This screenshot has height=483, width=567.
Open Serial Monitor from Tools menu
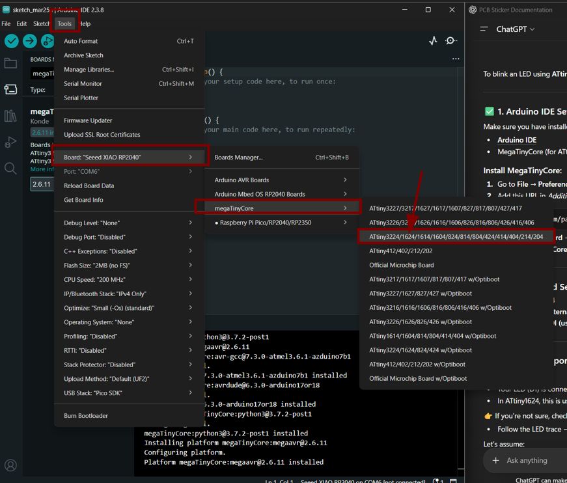click(x=129, y=83)
